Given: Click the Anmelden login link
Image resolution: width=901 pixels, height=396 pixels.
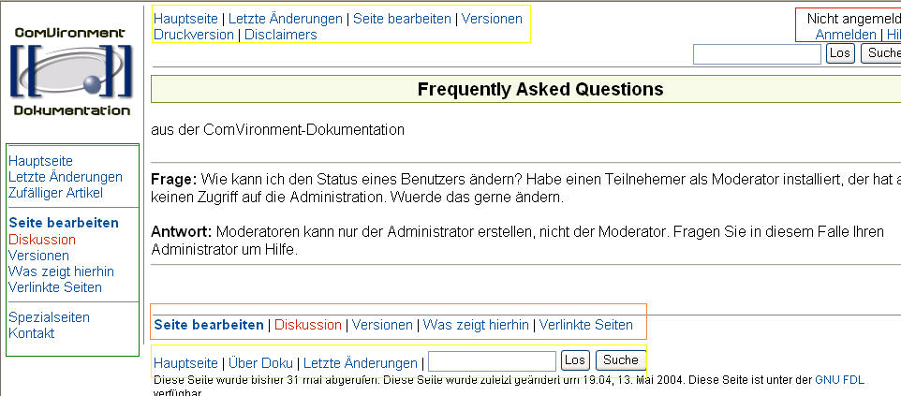Looking at the screenshot, I should [x=846, y=35].
